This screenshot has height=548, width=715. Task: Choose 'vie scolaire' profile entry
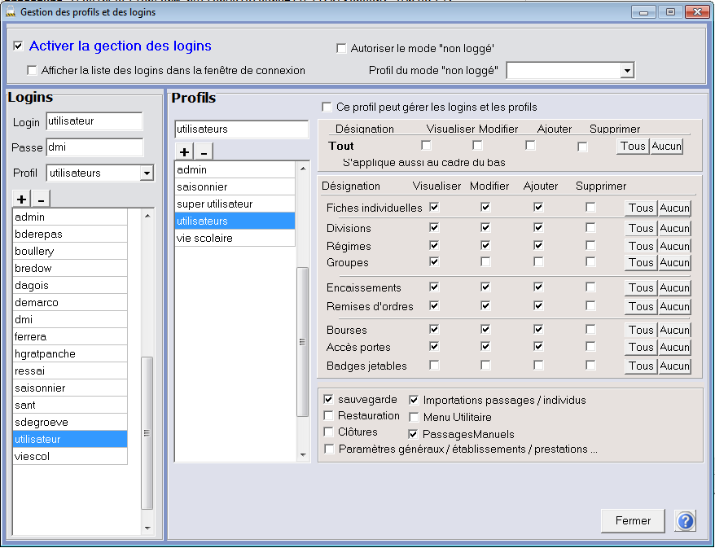click(x=204, y=238)
